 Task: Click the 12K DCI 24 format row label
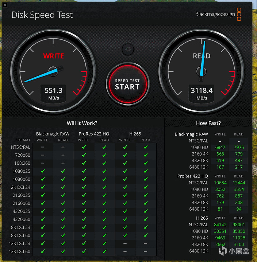tap(19, 243)
